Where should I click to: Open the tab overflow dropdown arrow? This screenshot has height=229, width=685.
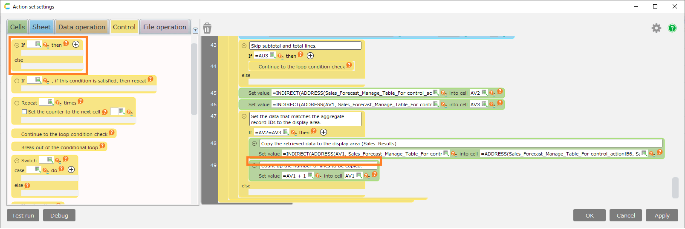tap(195, 31)
